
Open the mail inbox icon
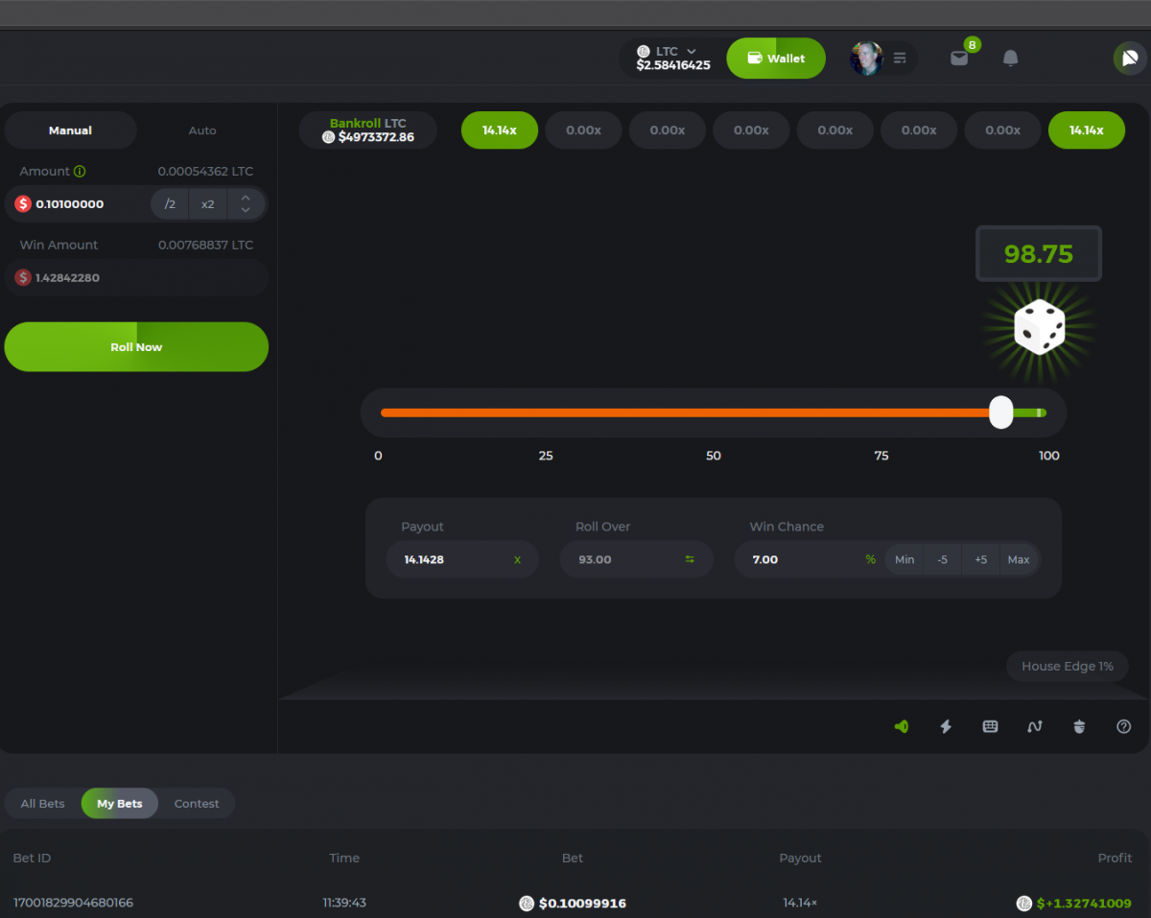(x=959, y=59)
